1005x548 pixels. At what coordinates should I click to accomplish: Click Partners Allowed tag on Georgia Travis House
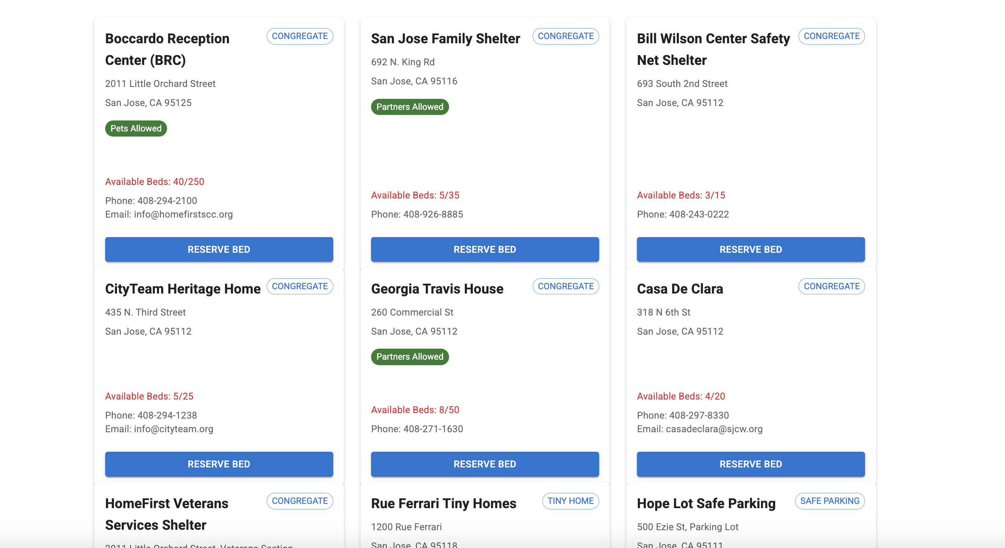point(410,357)
